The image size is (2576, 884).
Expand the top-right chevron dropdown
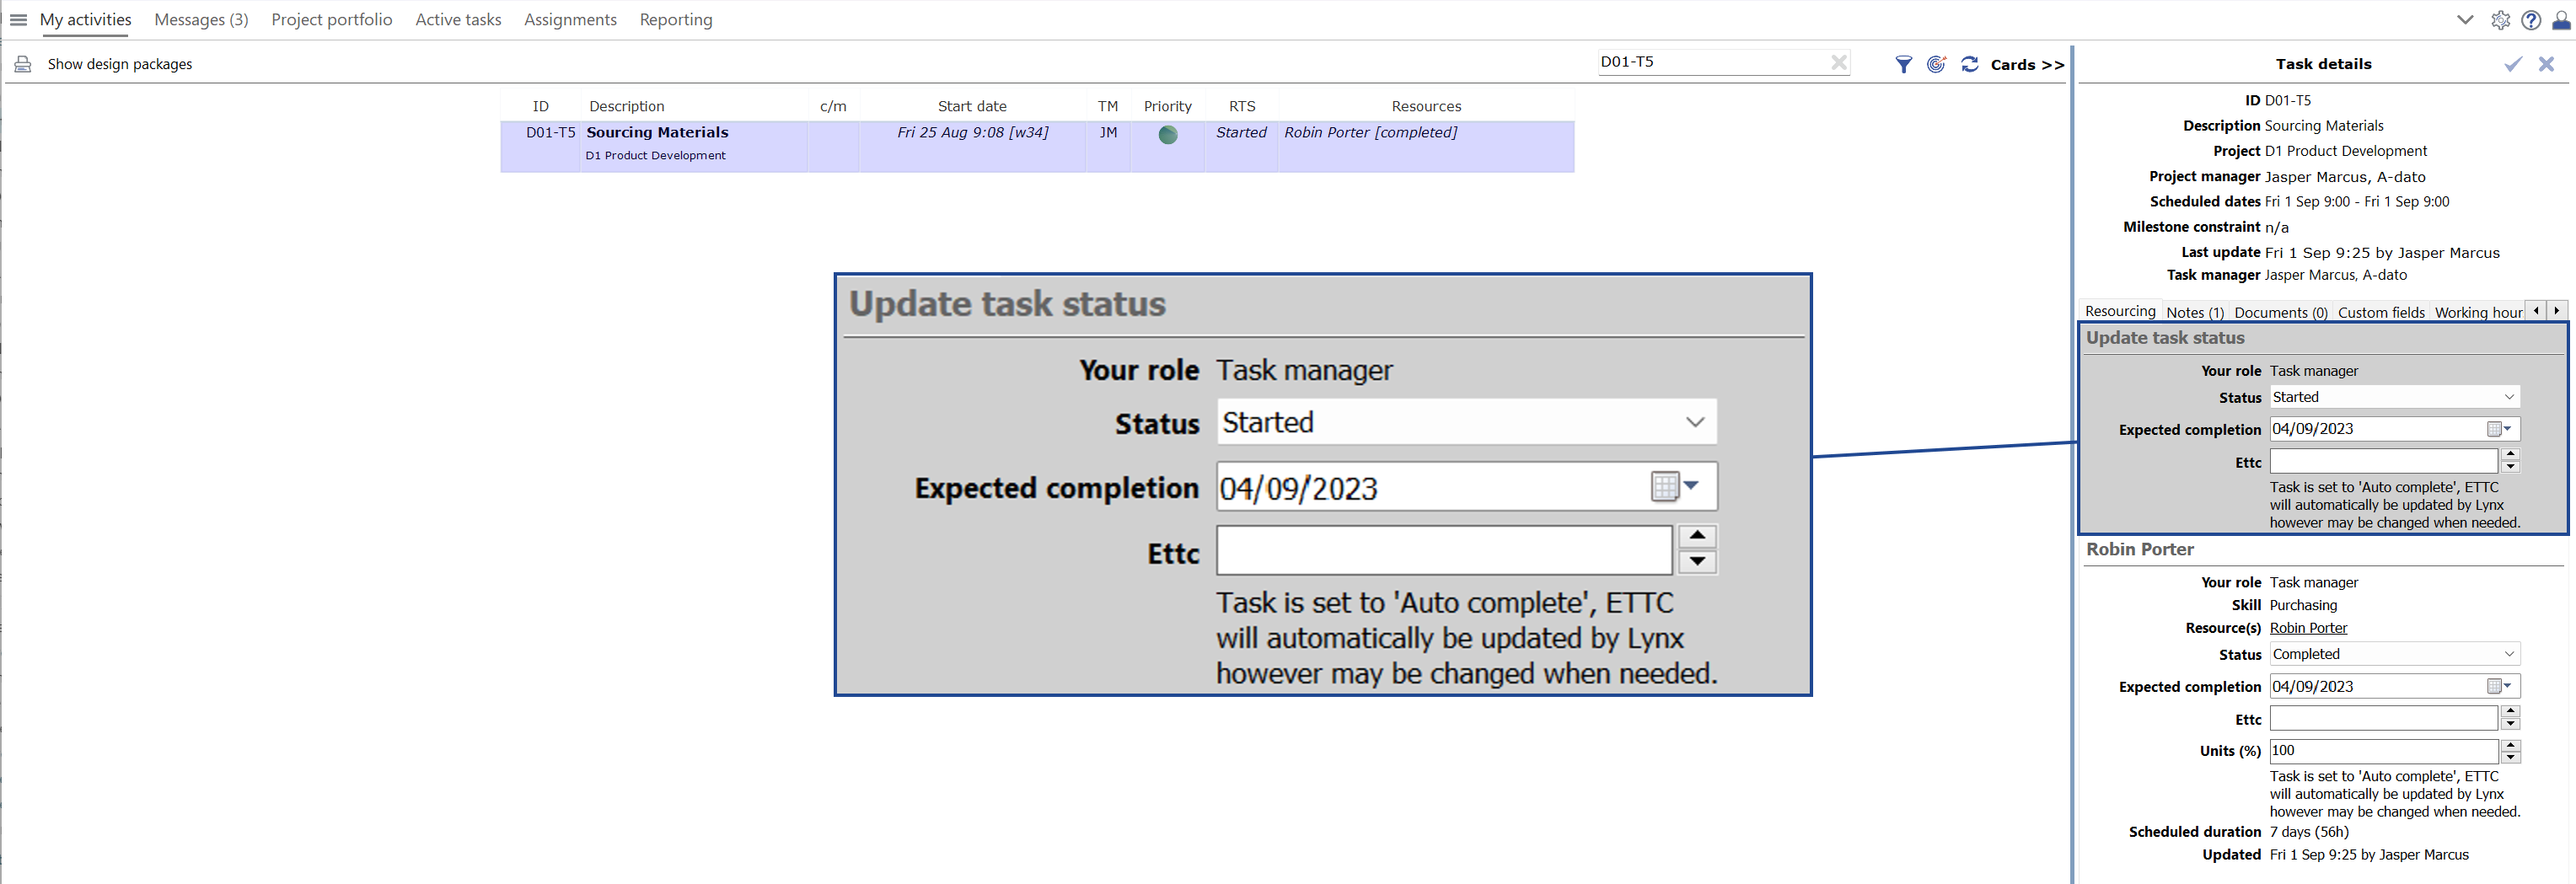point(2464,20)
